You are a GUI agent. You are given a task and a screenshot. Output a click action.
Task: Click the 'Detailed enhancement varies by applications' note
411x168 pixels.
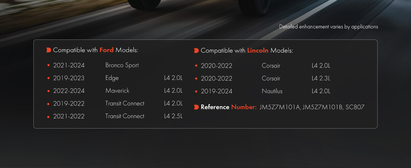pos(328,27)
